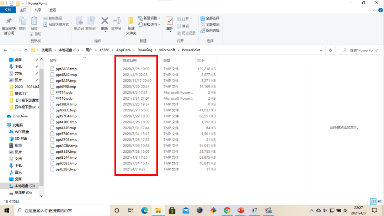Screen dimensions: 384x216
Task: Open Microsoft Edge from the taskbar
Action: [144, 210]
